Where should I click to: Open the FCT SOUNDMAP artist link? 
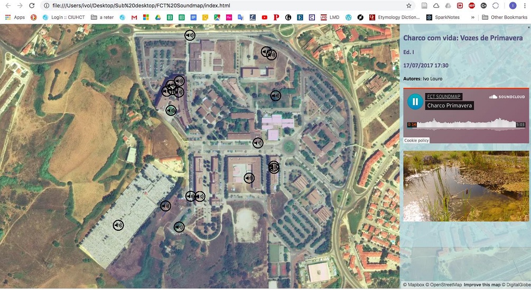pos(444,97)
